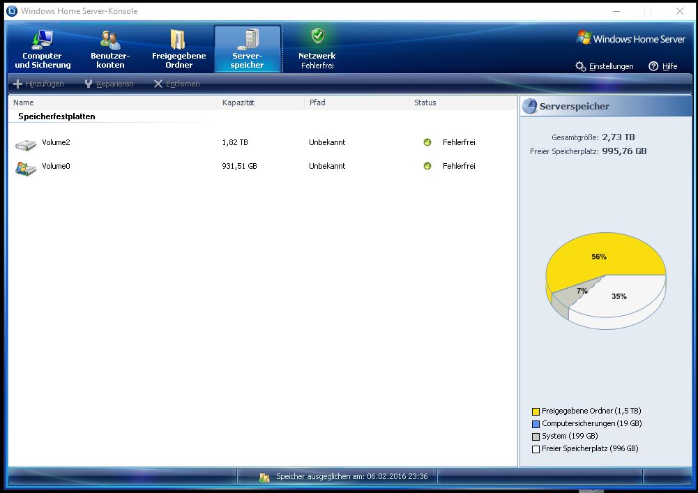This screenshot has width=698, height=493.
Task: Click the Gesamtgröße 2,73 TB value
Action: click(x=619, y=137)
